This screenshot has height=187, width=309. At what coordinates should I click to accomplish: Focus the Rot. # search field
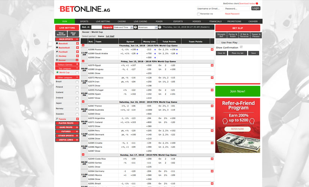96,27
